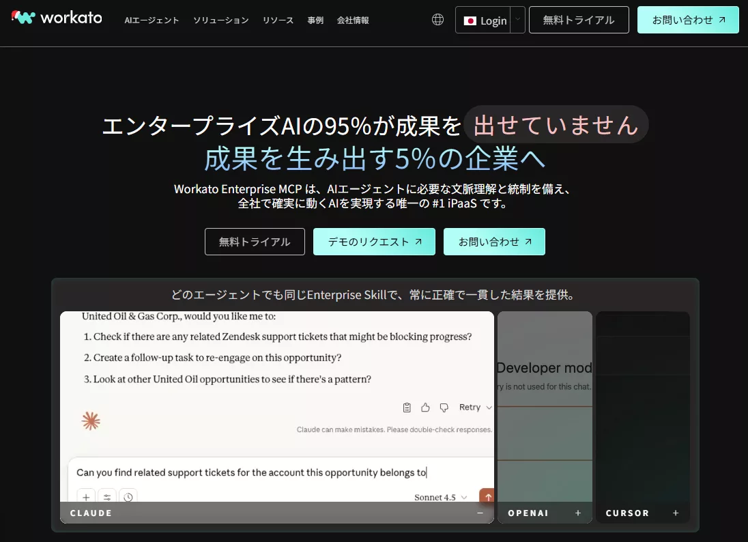
Task: Open the AIエージェント menu
Action: (x=152, y=20)
